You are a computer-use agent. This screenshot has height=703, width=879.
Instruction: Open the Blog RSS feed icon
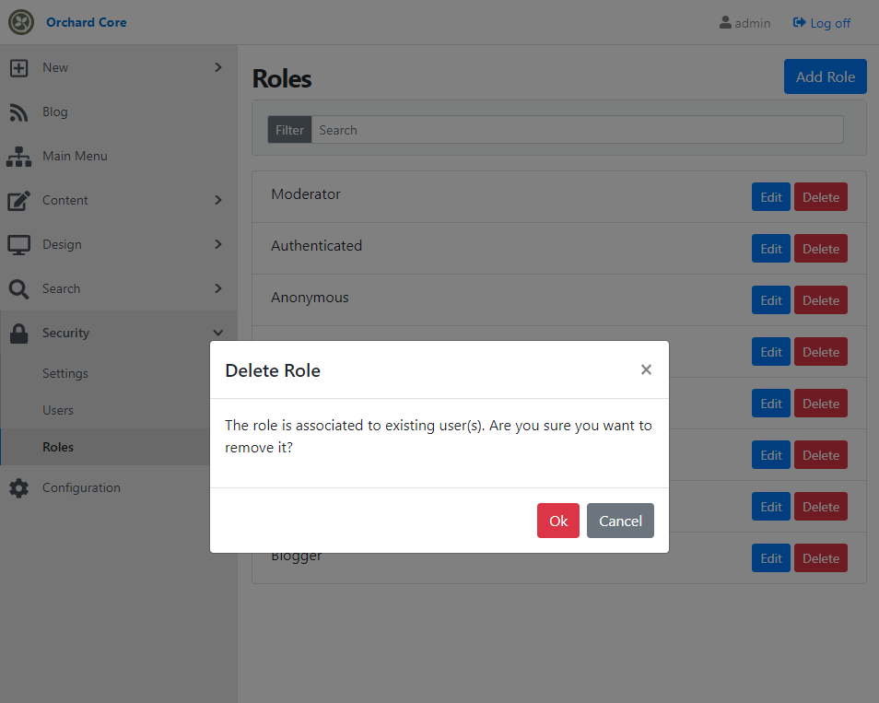click(x=18, y=112)
